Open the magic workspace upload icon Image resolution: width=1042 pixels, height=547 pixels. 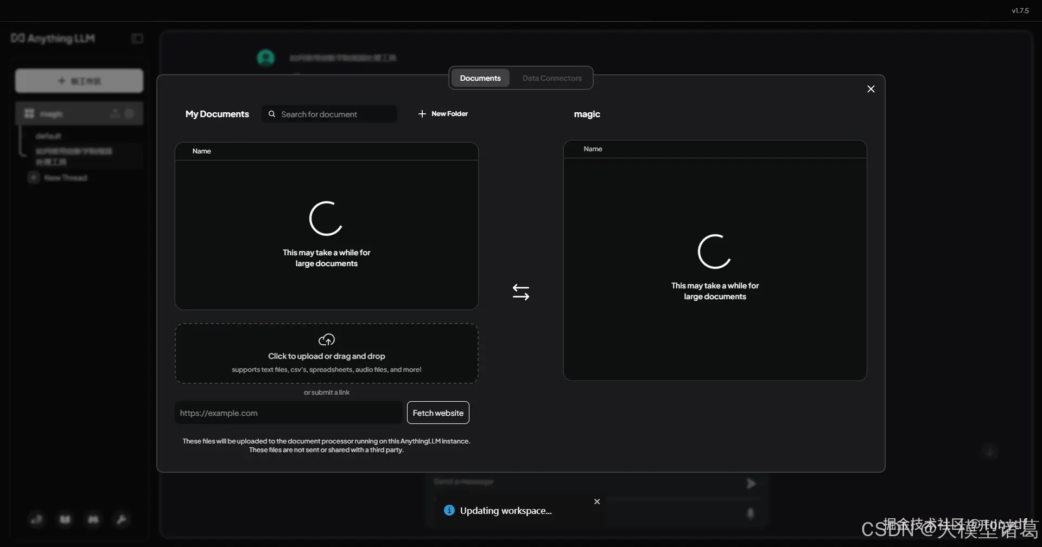tap(115, 113)
